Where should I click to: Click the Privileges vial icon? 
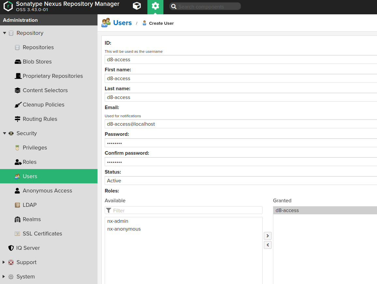coord(17,148)
